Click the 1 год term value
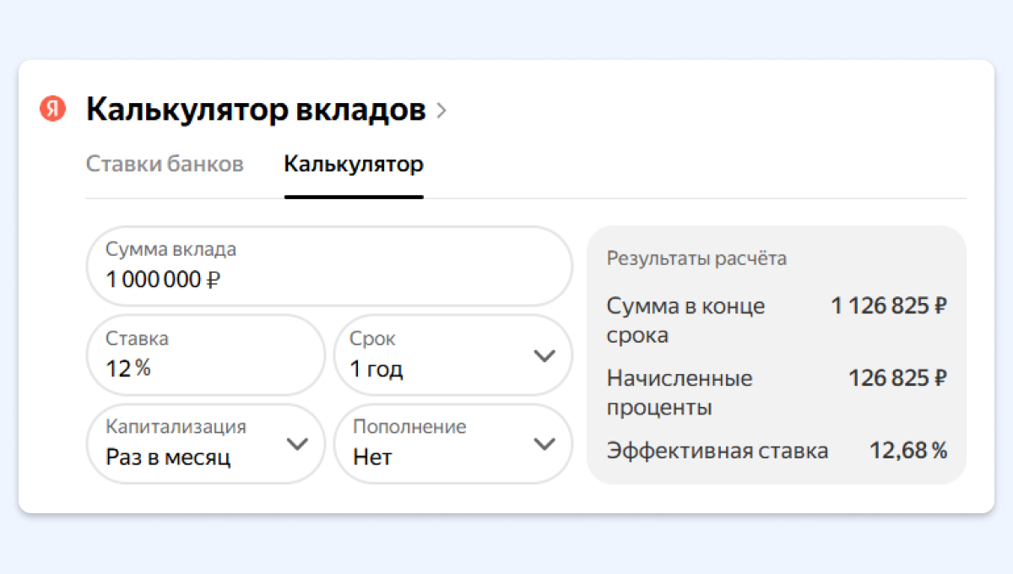Screen dimensions: 1013x574 [376, 369]
